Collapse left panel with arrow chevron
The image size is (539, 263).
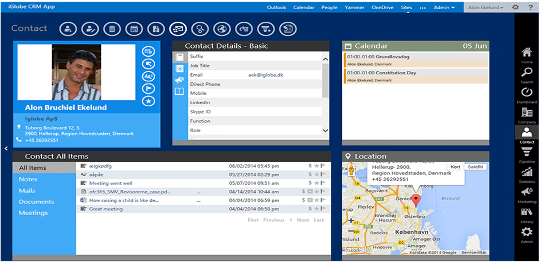pos(6,148)
